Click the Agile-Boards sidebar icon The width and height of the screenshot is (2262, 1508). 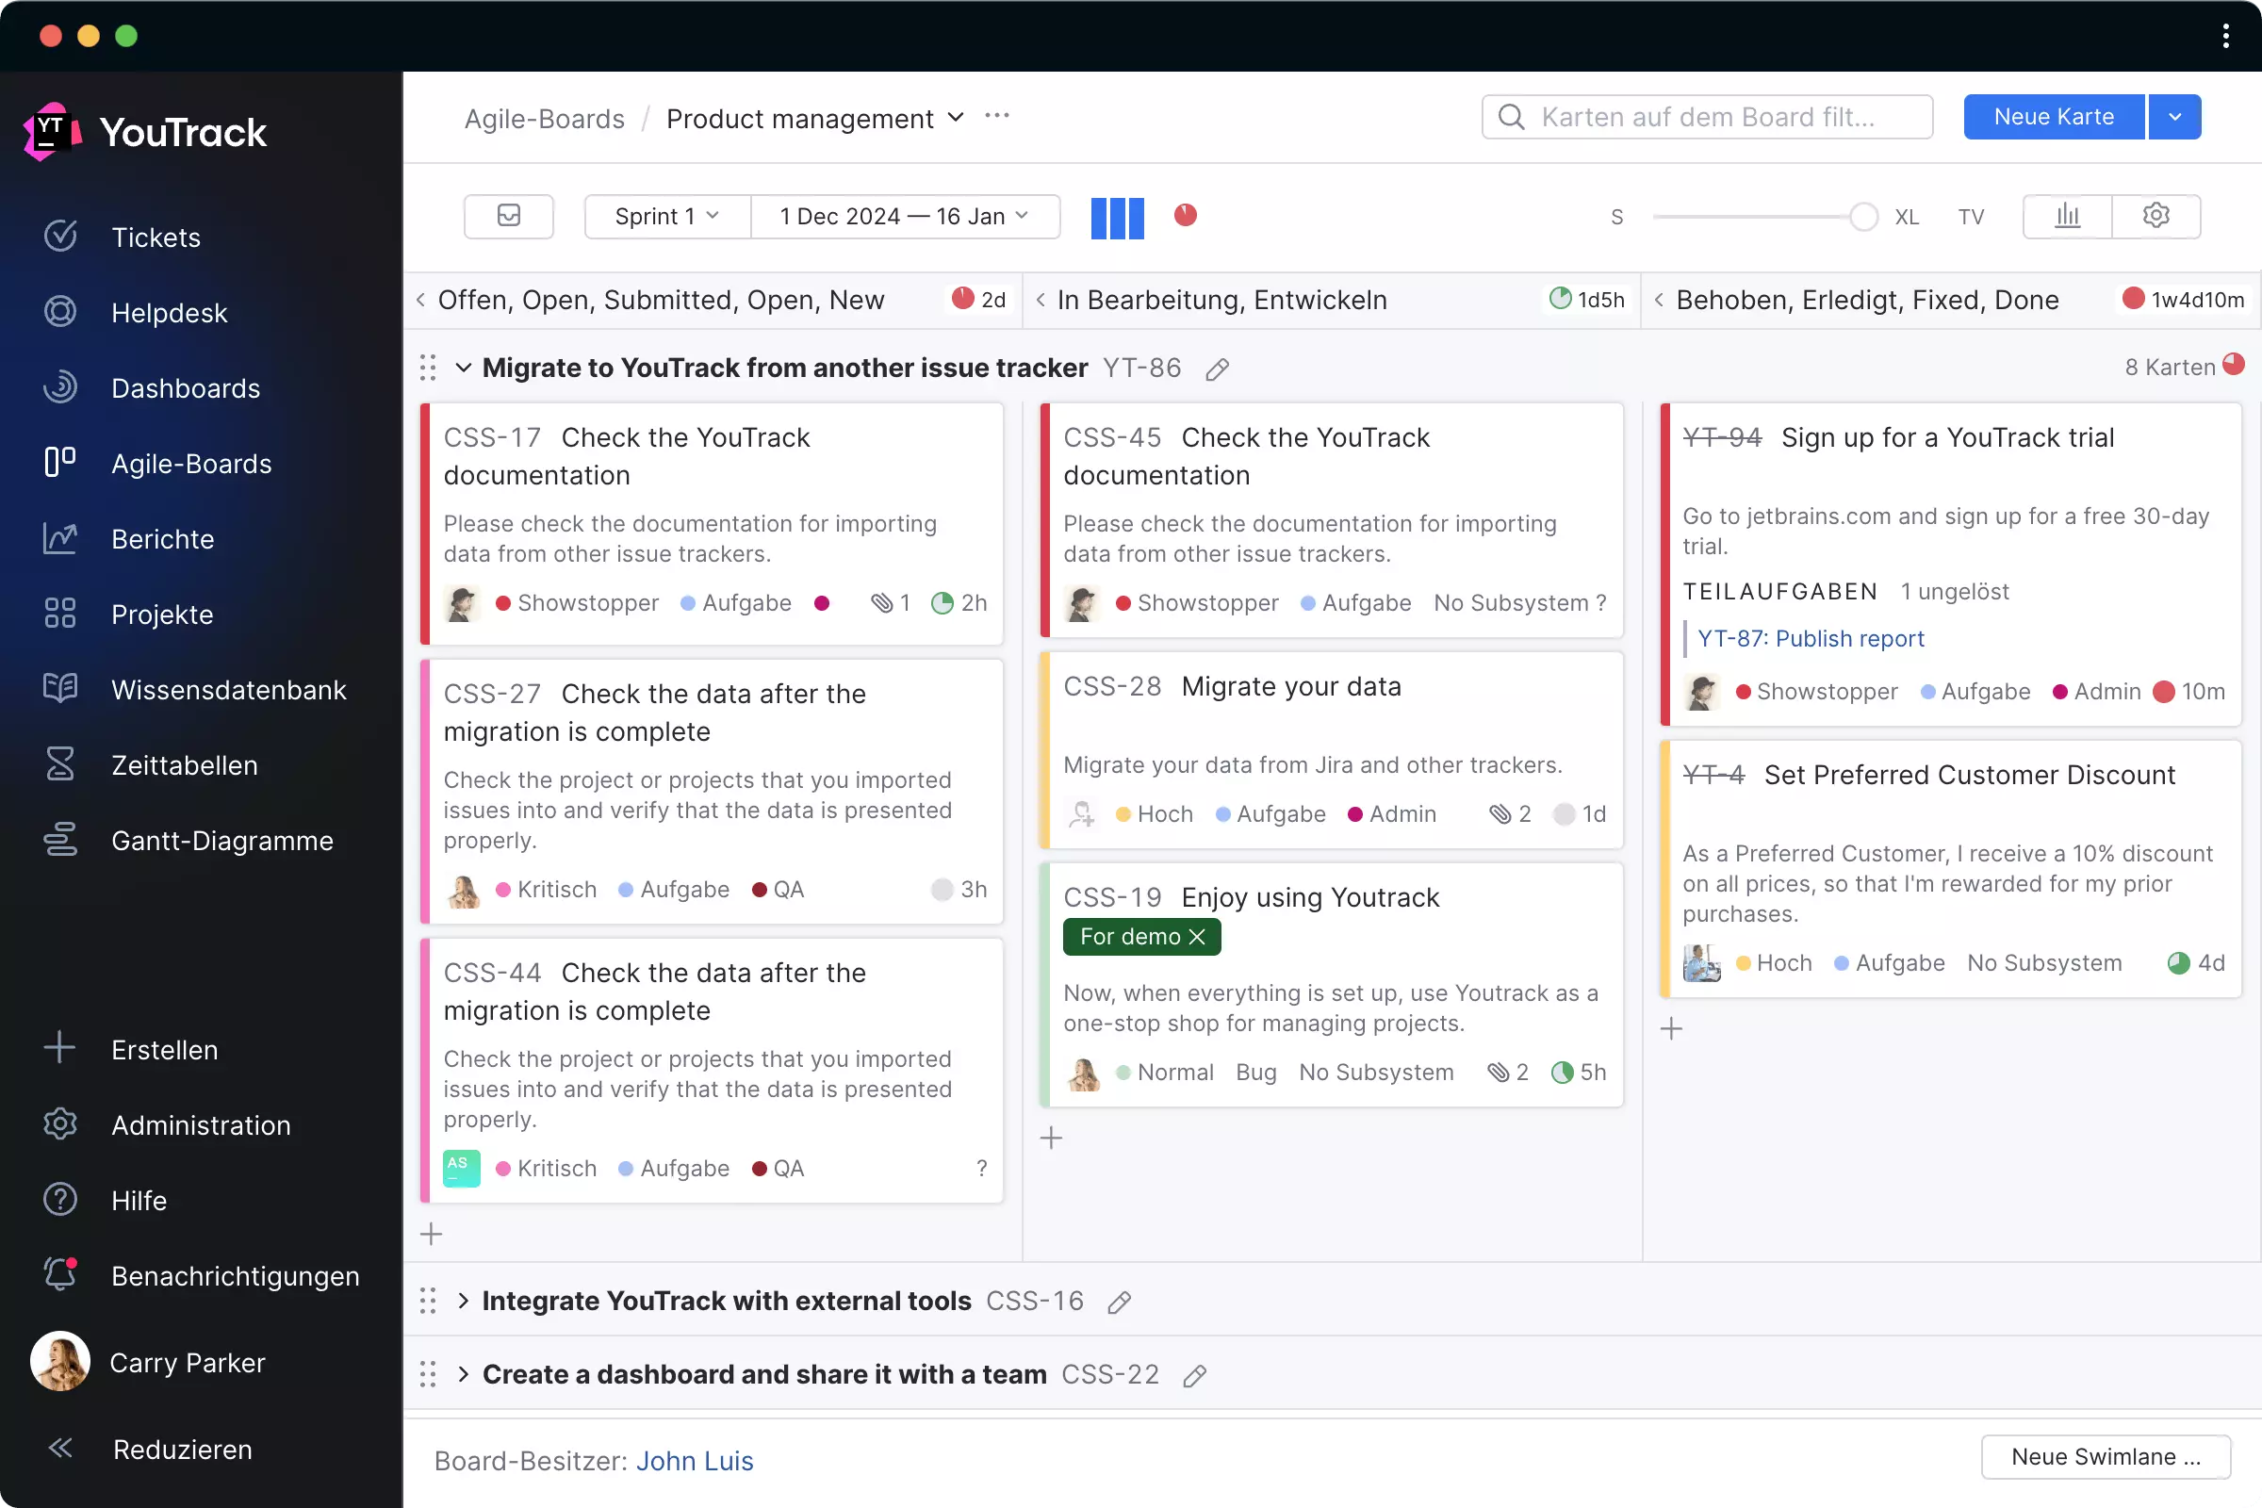pyautogui.click(x=60, y=463)
